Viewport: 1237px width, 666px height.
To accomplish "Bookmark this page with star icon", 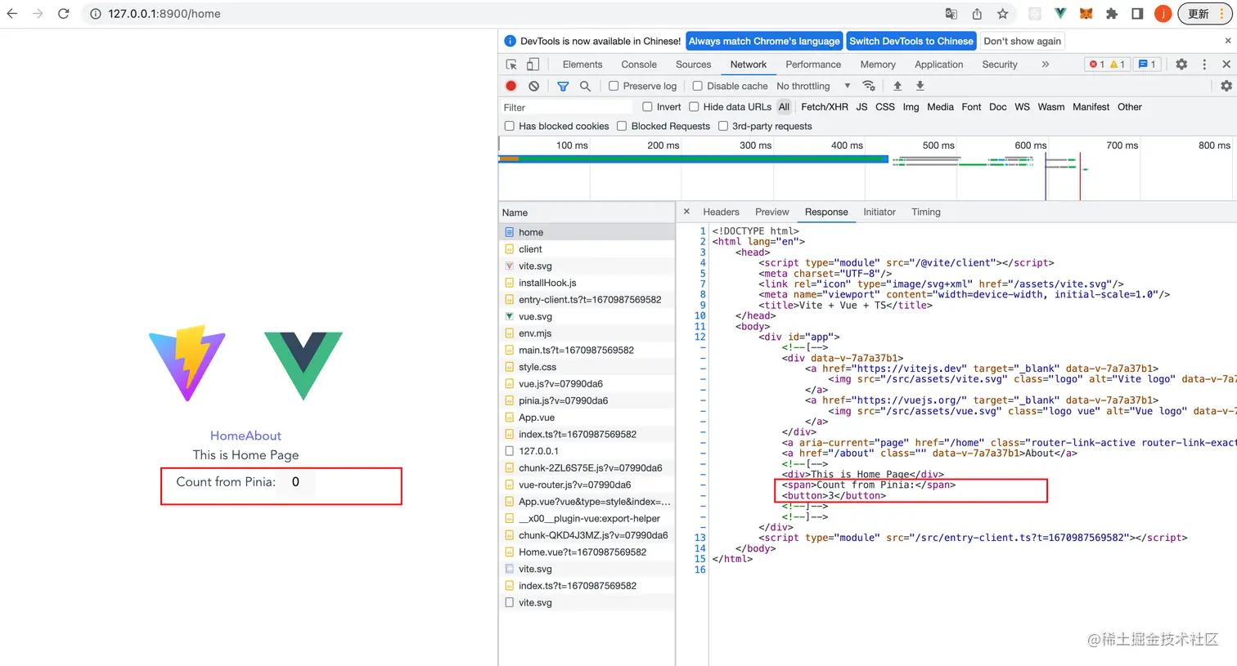I will 1002,14.
